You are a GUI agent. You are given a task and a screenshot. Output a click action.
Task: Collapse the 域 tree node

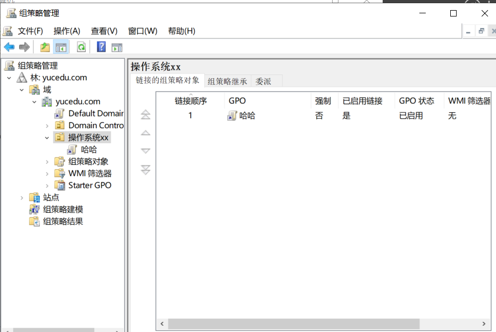tap(21, 90)
